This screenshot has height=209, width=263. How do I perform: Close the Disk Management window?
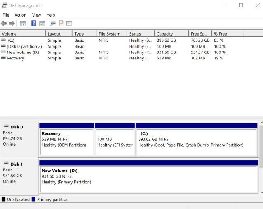click(x=258, y=5)
